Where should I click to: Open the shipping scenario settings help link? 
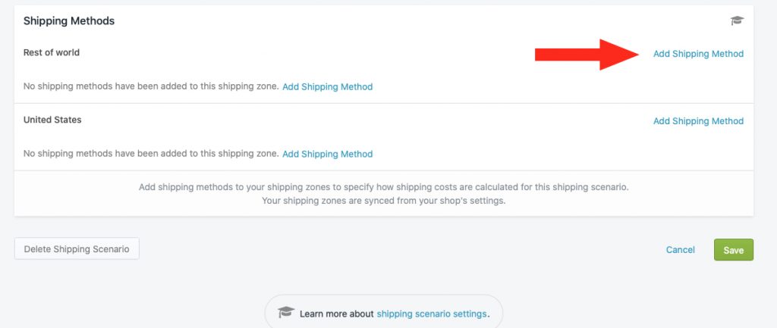coord(432,314)
